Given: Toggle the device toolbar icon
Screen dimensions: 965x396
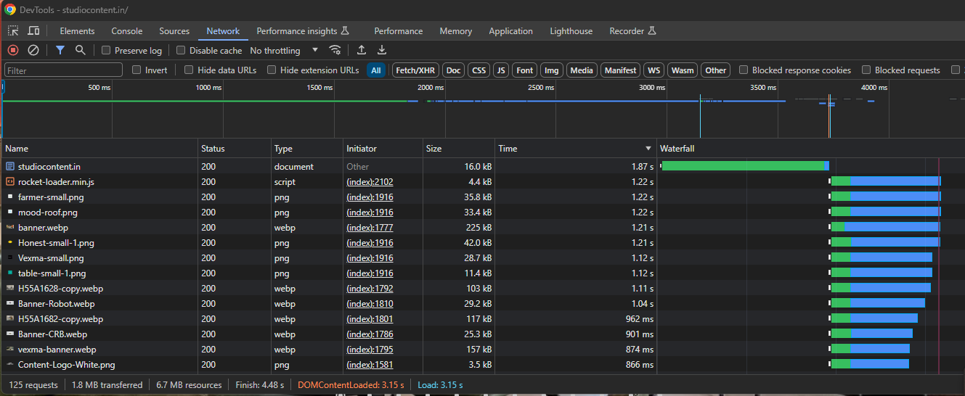Looking at the screenshot, I should coord(33,30).
